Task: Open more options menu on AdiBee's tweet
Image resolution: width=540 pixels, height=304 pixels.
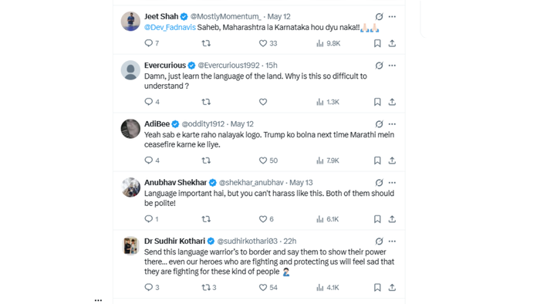Action: click(x=392, y=124)
